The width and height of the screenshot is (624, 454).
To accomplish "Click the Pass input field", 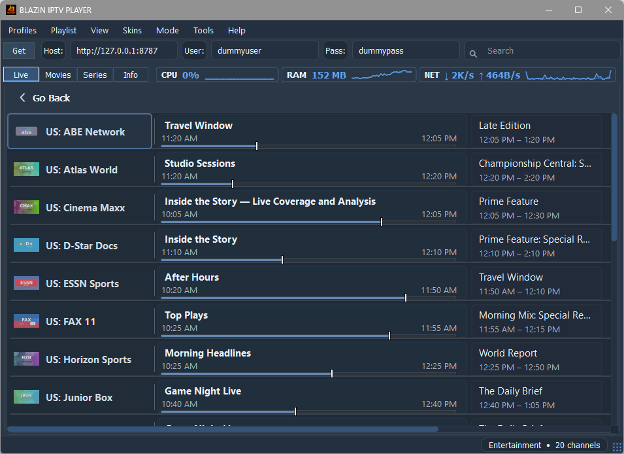I will pos(406,50).
